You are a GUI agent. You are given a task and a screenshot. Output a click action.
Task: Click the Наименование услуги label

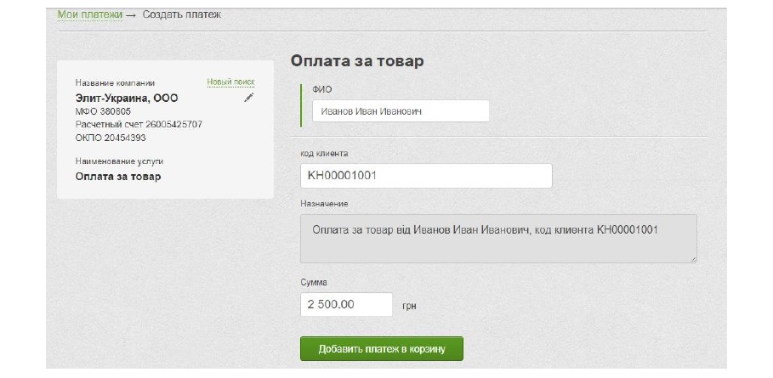(119, 160)
